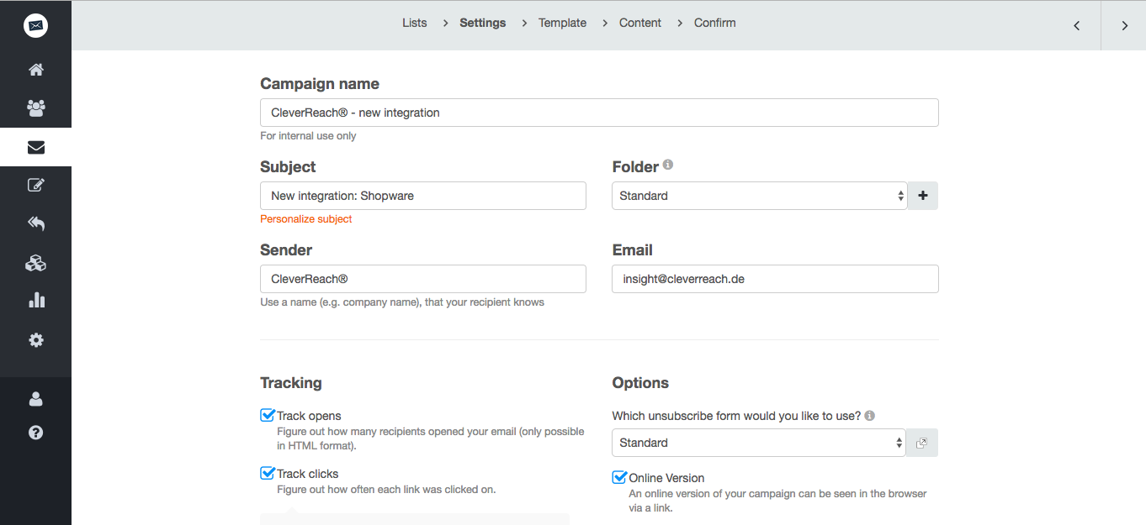The image size is (1146, 525).
Task: Click the Personalize subject link
Action: 306,218
